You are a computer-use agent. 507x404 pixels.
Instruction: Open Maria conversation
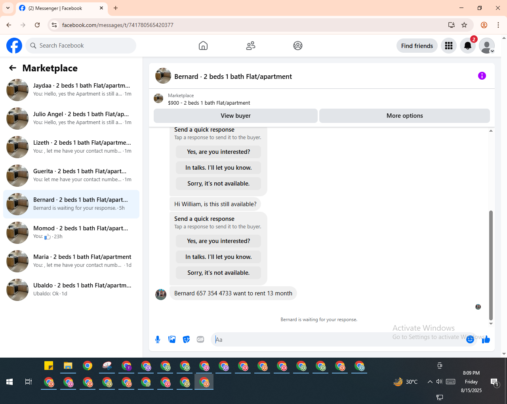(x=71, y=261)
